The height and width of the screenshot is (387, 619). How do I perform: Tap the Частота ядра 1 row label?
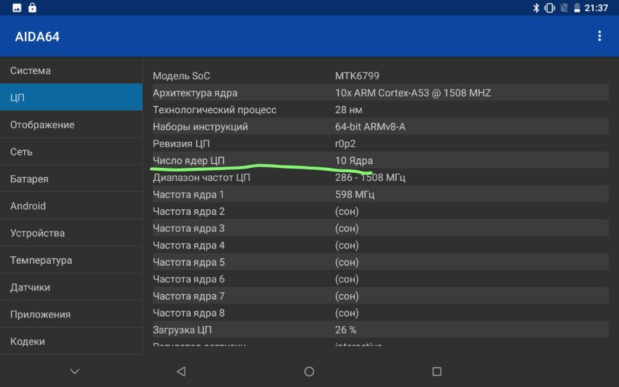click(x=188, y=194)
